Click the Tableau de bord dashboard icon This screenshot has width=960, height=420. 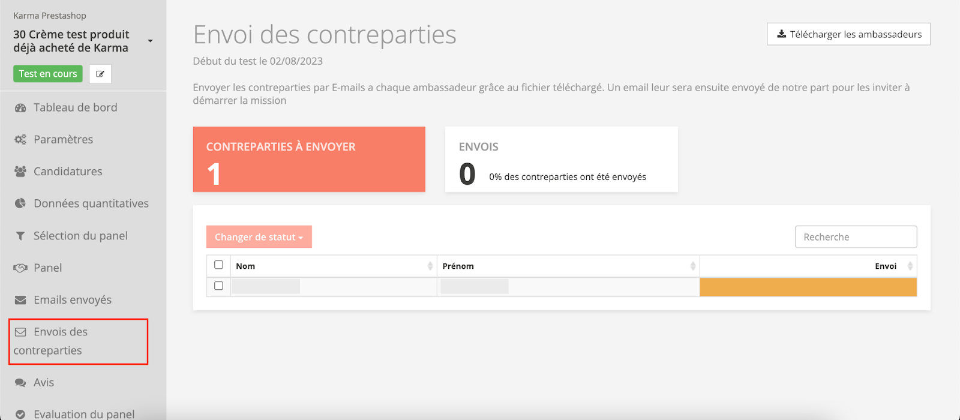point(20,108)
